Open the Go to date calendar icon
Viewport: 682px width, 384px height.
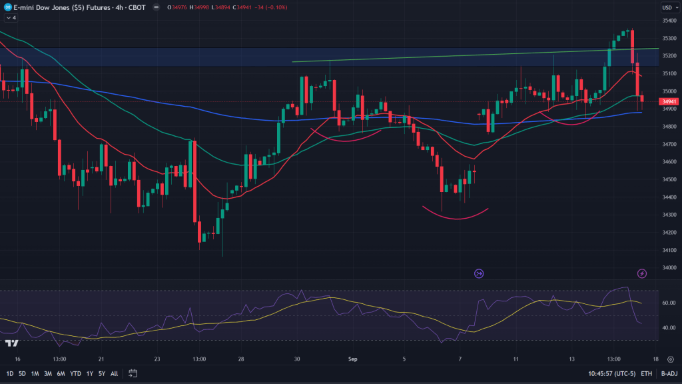click(133, 373)
